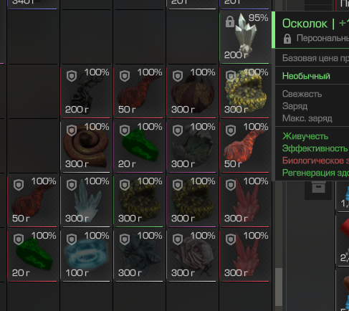The width and height of the screenshot is (349, 311).
Task: Click the padlock icon on the crystal shard
Action: pos(230,21)
